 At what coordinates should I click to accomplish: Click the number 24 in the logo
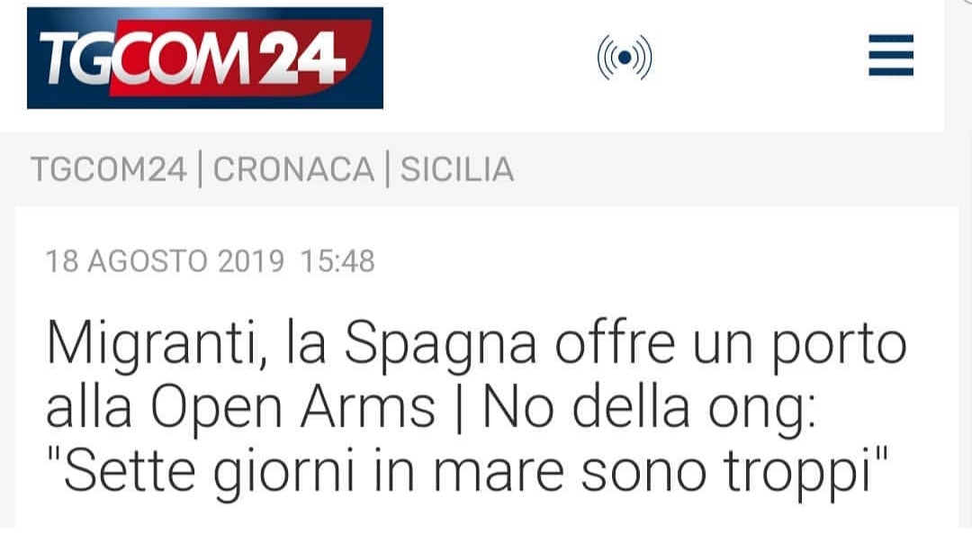click(x=300, y=59)
